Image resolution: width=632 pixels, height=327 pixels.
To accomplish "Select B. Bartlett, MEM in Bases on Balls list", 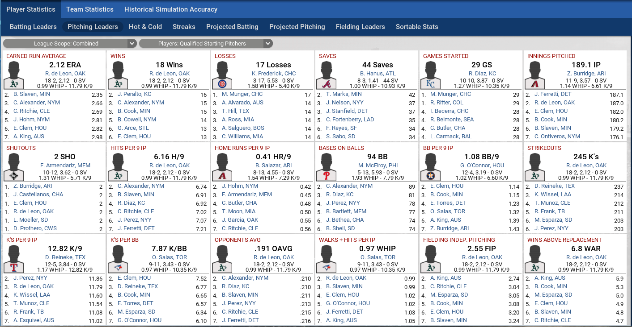I will [x=346, y=211].
